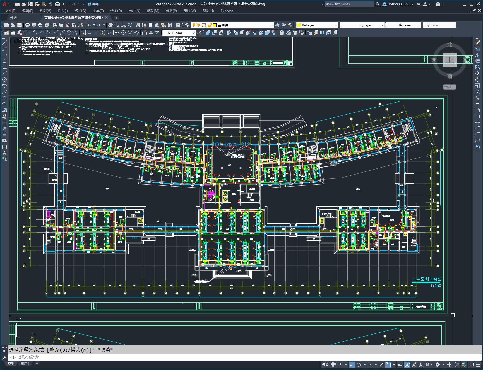The width and height of the screenshot is (483, 370).
Task: Add a new drawing tab with plus
Action: click(x=116, y=18)
